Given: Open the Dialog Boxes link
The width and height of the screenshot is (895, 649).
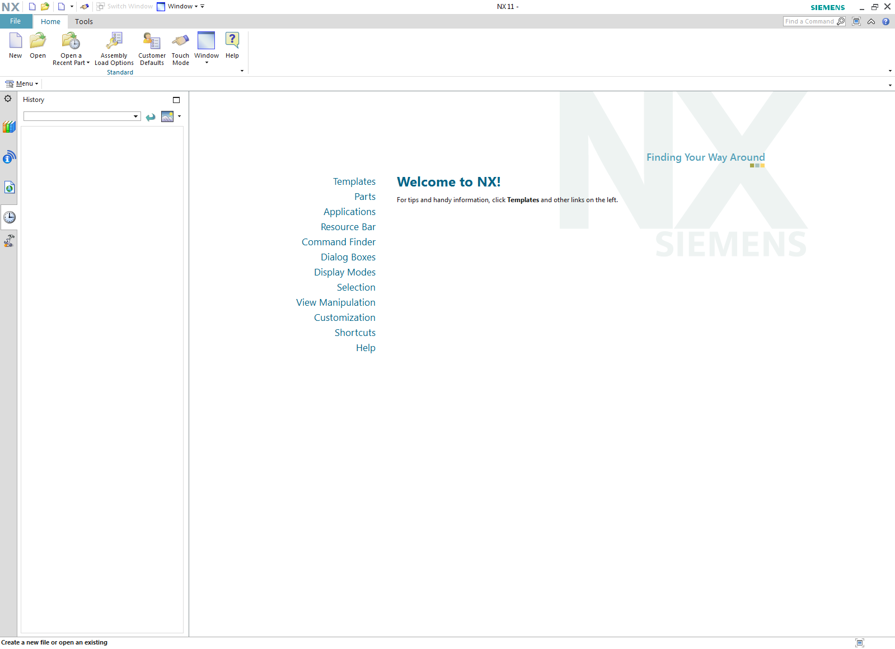Looking at the screenshot, I should click(x=348, y=257).
